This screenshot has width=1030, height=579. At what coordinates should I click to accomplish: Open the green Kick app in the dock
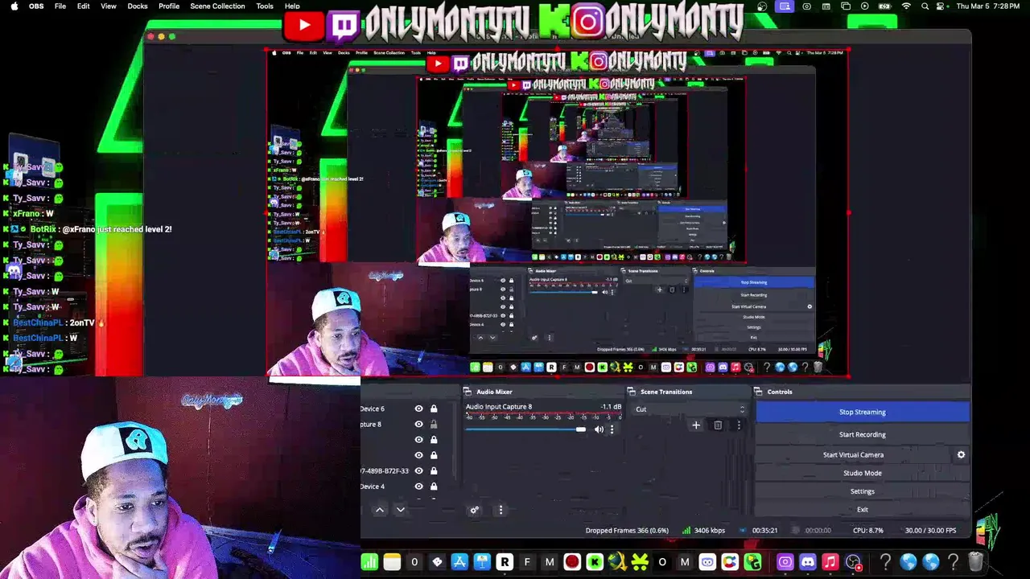595,562
